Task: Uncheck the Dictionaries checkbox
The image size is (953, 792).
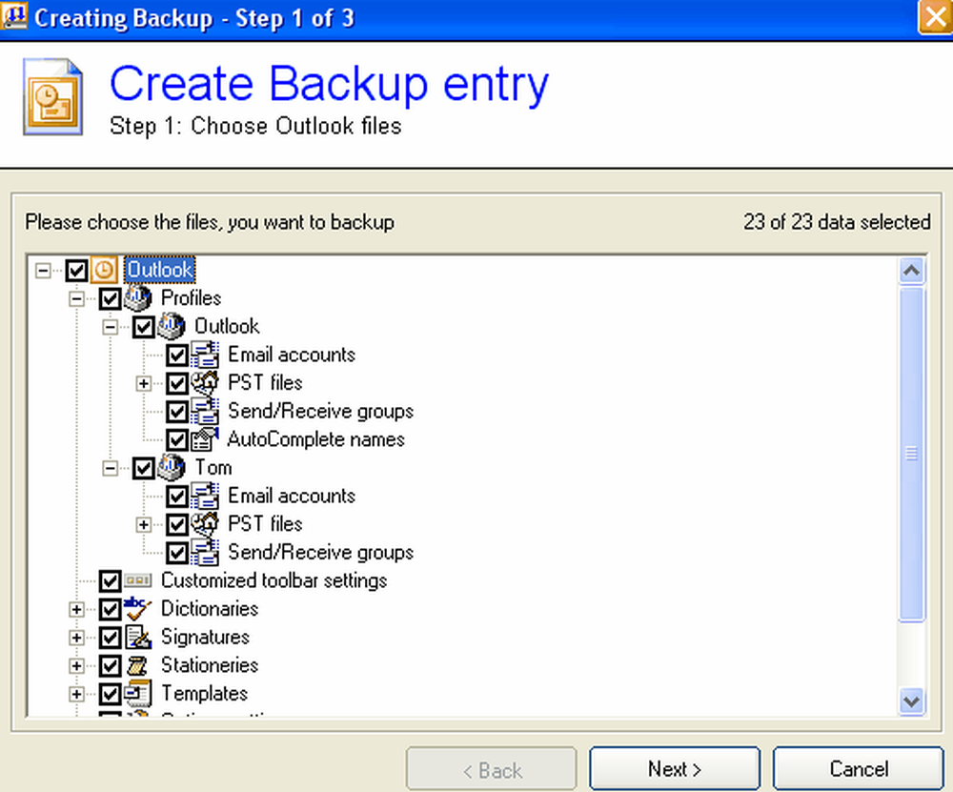Action: point(110,609)
